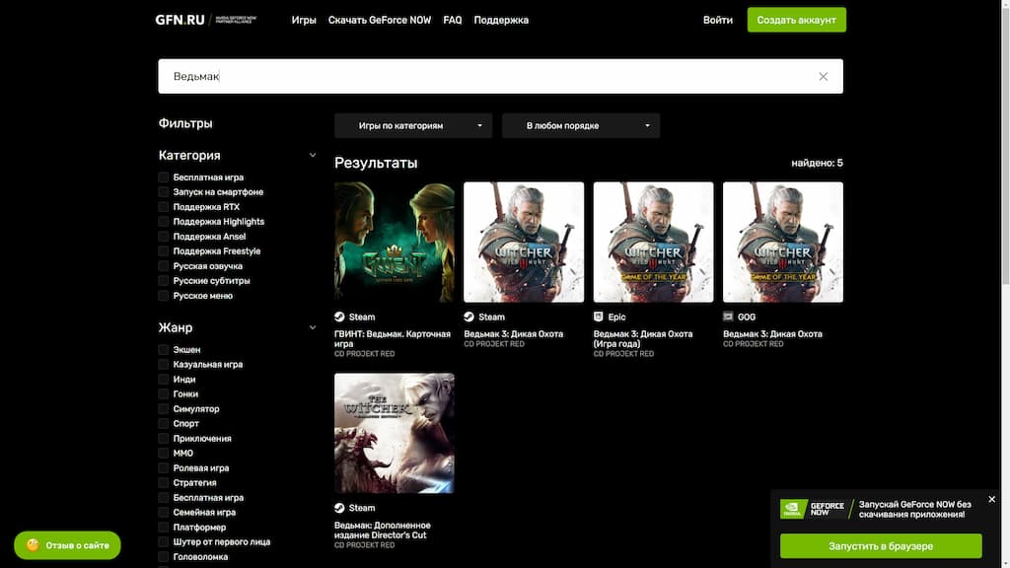1010x568 pixels.
Task: Enable the Поддержка Freestyle filter
Action: (x=164, y=251)
